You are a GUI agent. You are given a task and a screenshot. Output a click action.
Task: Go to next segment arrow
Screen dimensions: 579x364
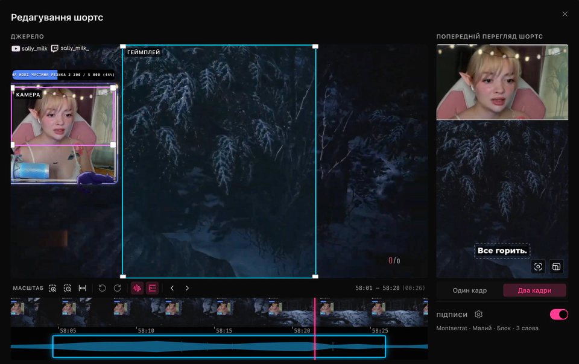tap(187, 288)
